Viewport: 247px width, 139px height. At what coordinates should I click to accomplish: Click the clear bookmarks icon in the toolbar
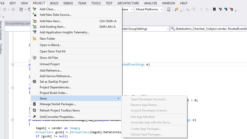coord(231,9)
